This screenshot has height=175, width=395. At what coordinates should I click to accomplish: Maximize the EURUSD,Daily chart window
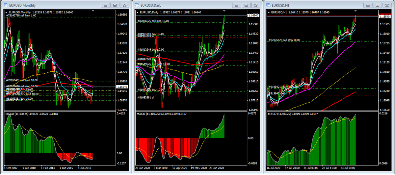pos(247,5)
